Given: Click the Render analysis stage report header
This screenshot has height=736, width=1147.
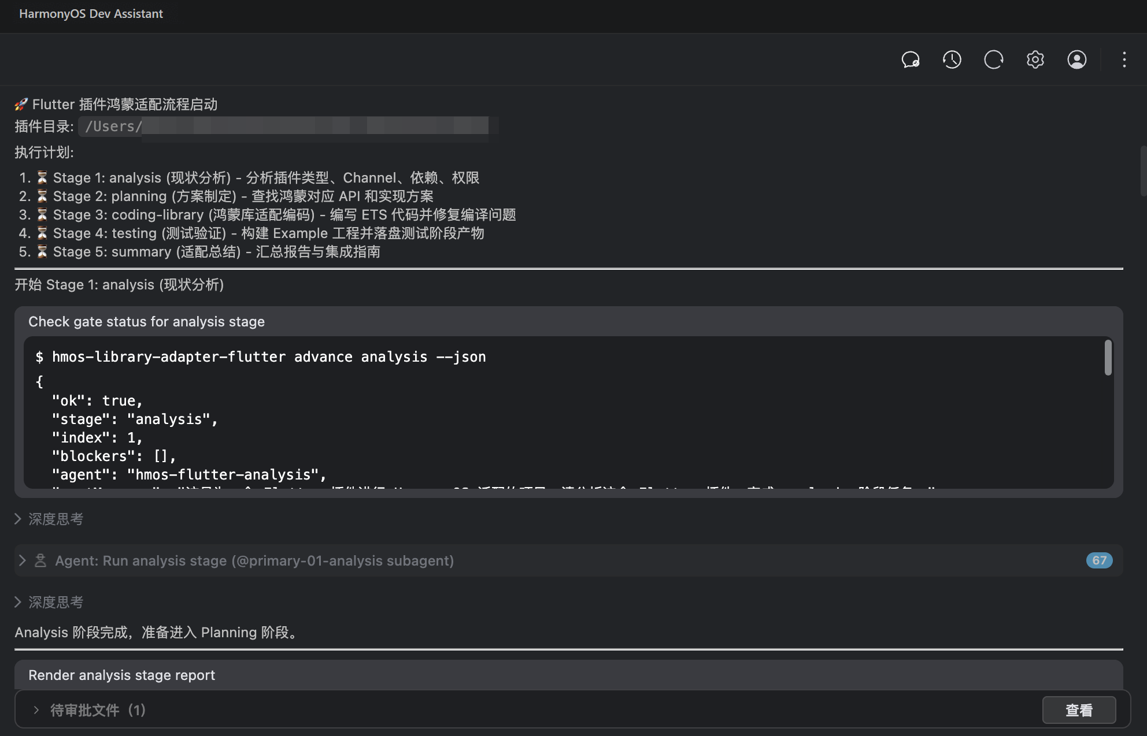Looking at the screenshot, I should point(121,675).
